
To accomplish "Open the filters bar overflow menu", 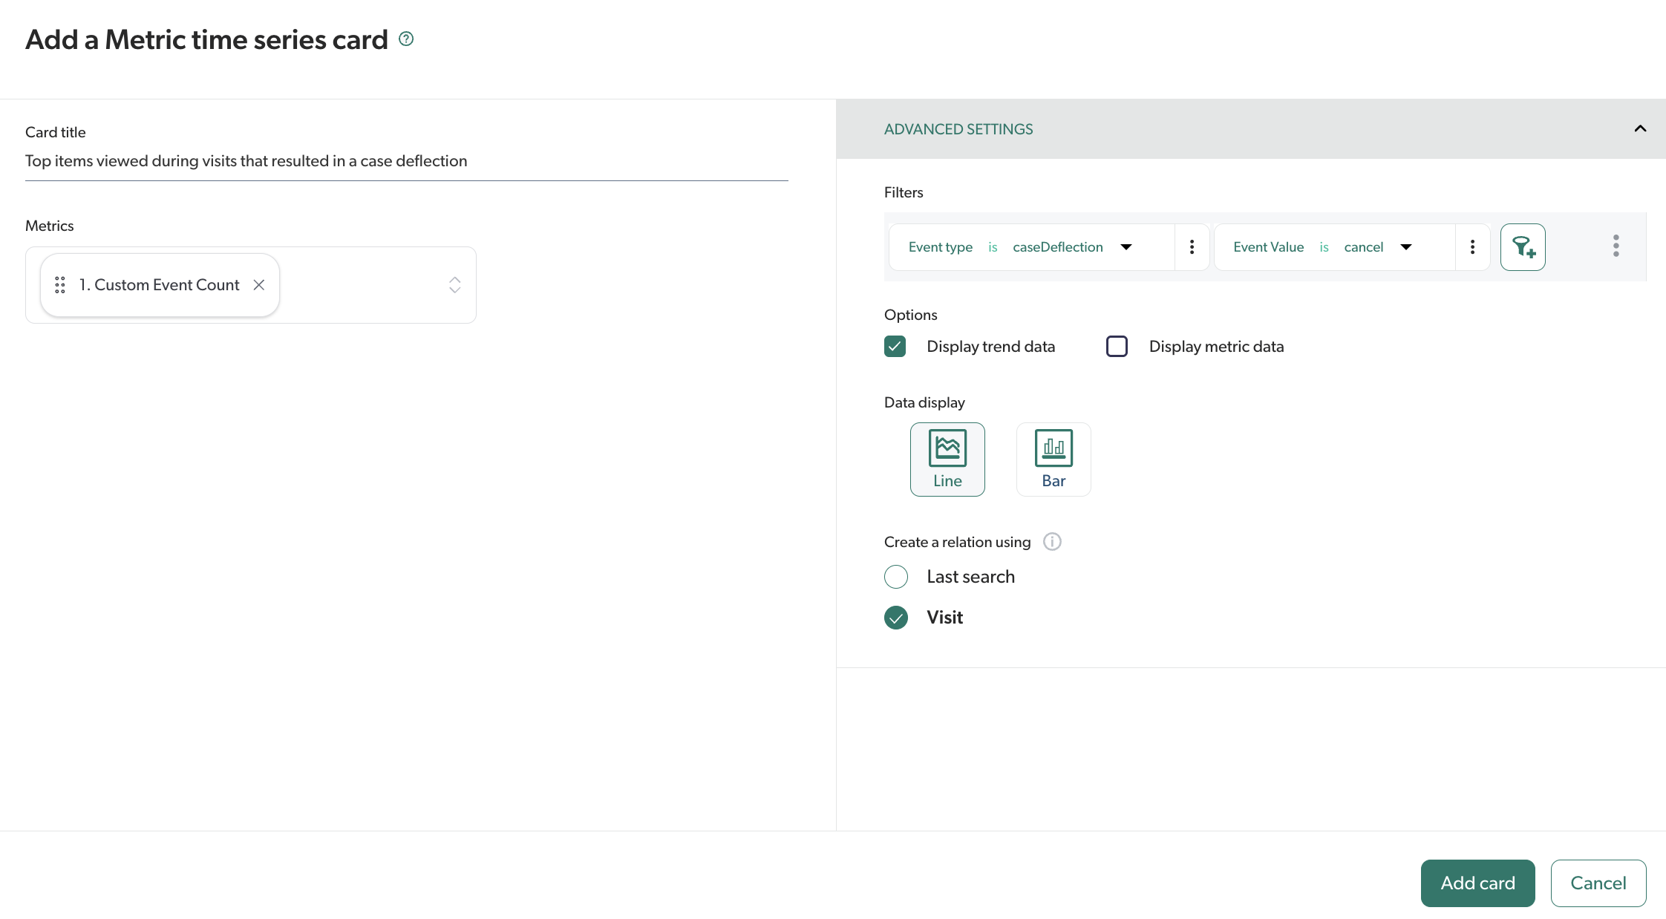I will (1616, 246).
